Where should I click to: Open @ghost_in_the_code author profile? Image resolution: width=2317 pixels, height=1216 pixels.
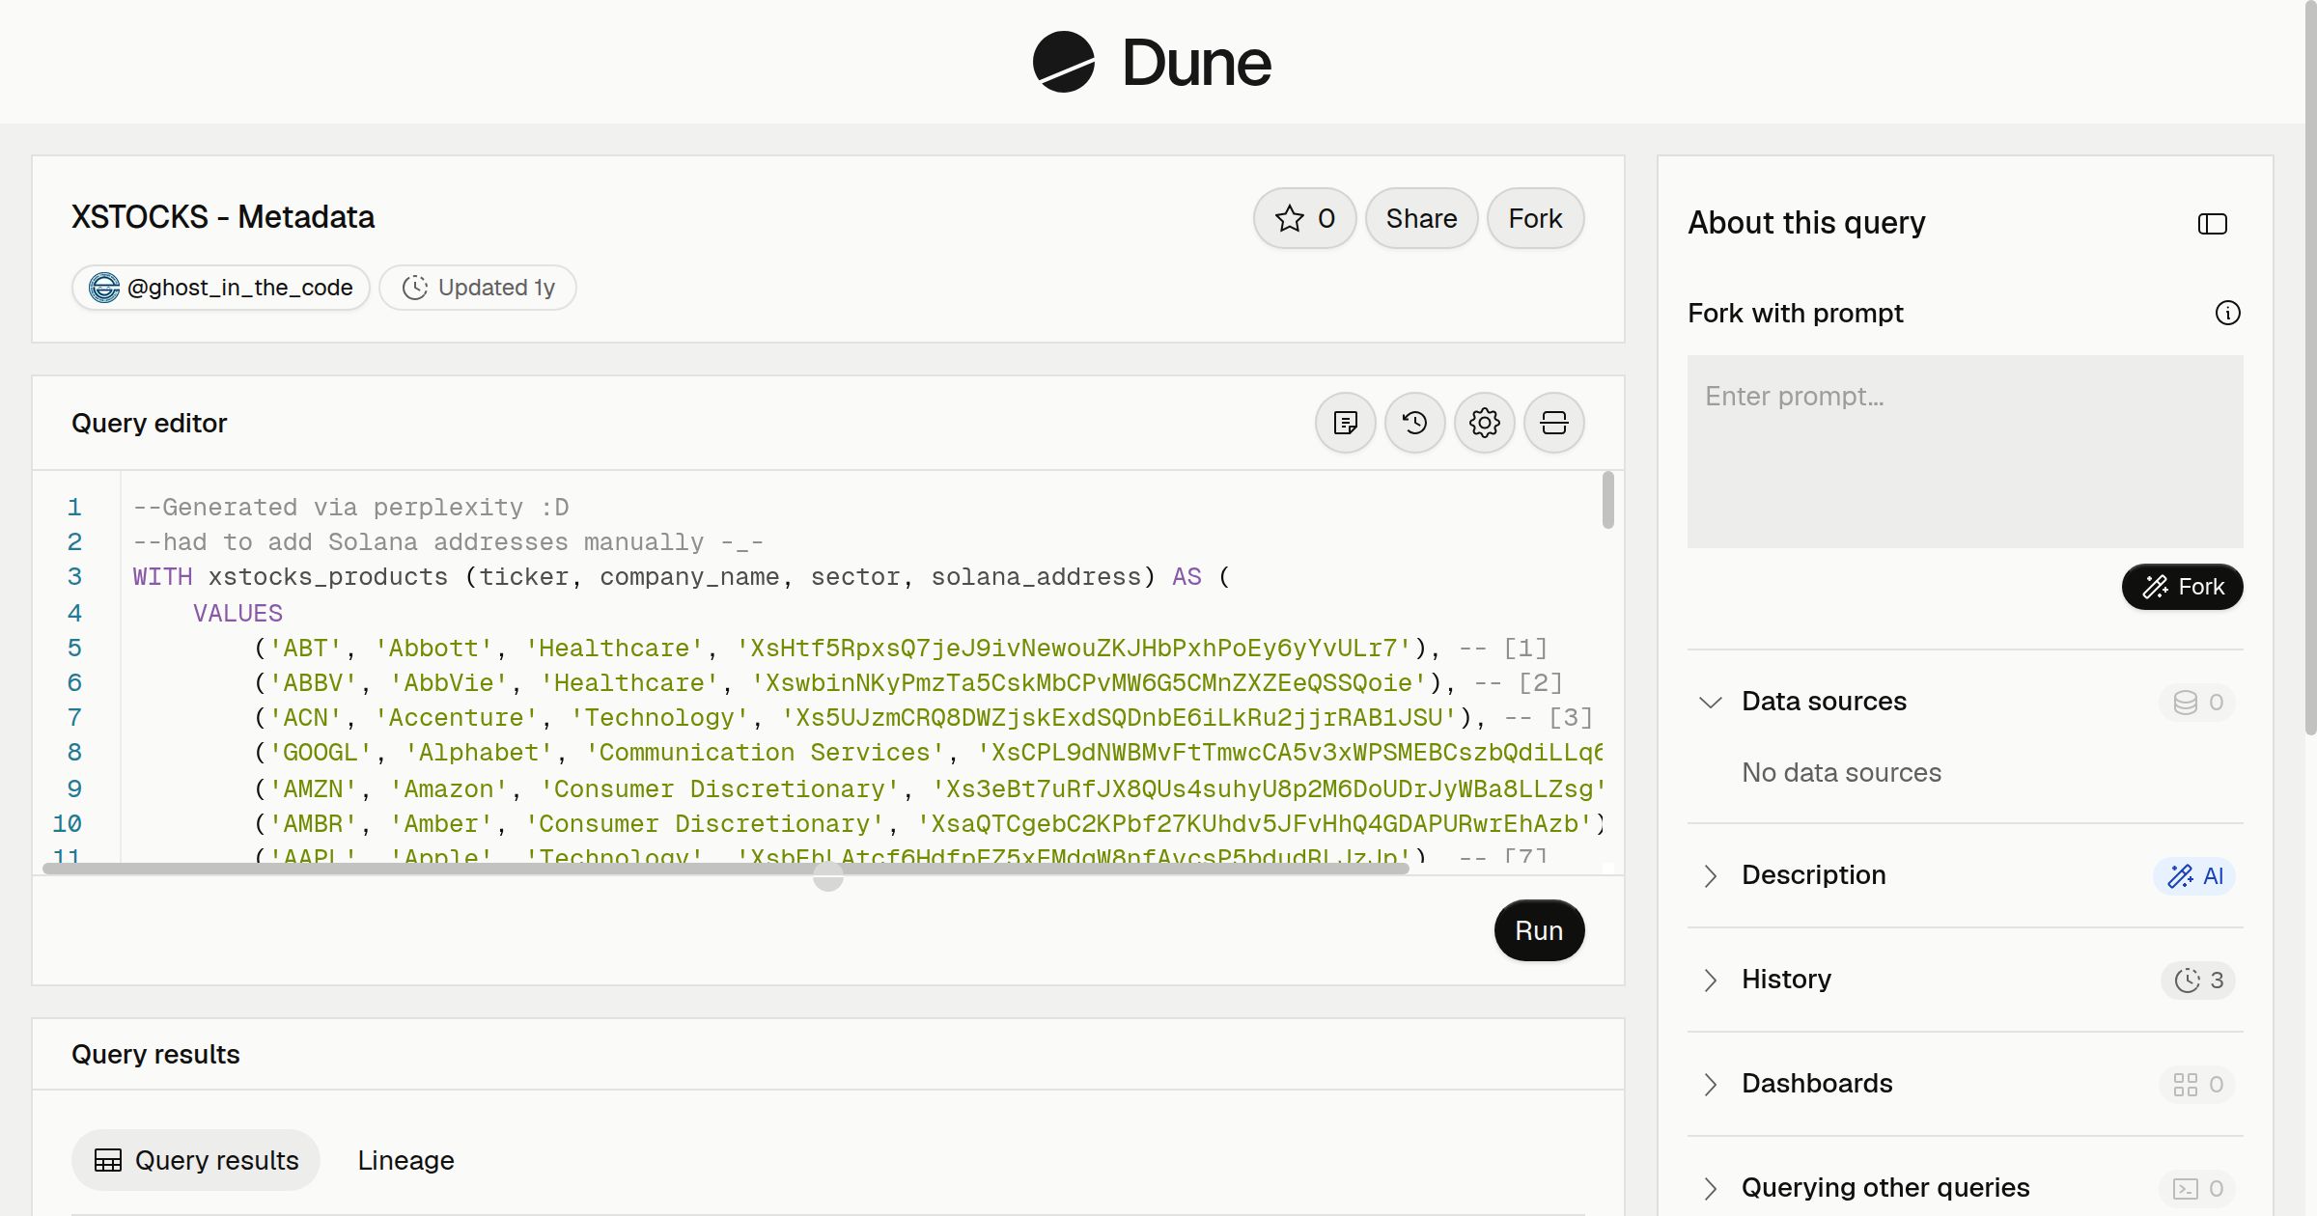click(x=221, y=288)
